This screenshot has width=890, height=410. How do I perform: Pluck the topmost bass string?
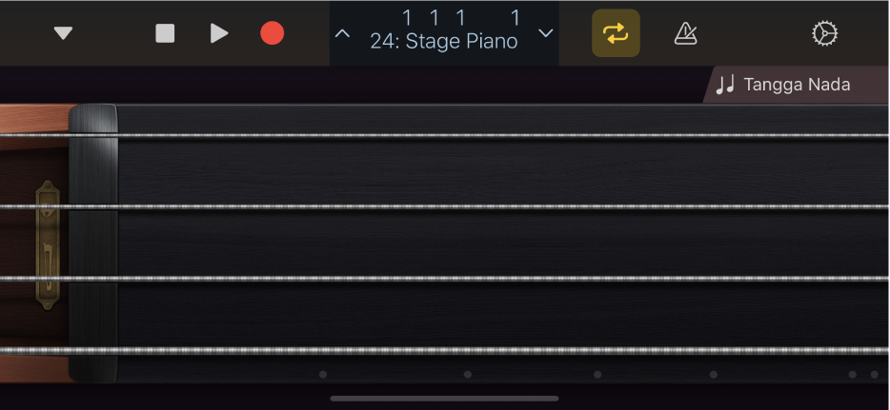[496, 135]
